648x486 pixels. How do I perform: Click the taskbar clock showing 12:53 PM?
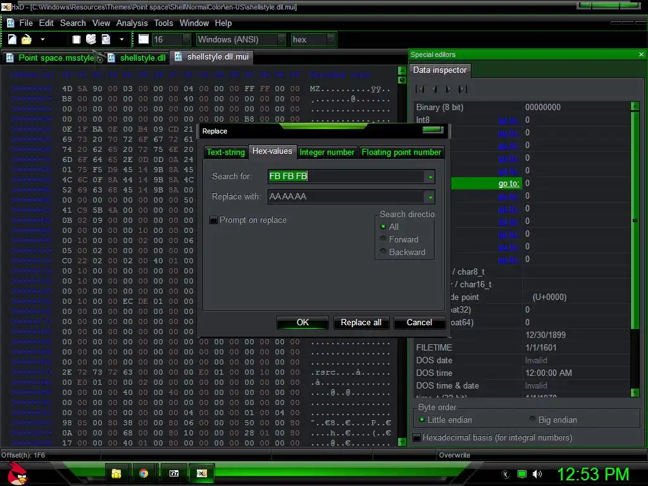coord(593,474)
